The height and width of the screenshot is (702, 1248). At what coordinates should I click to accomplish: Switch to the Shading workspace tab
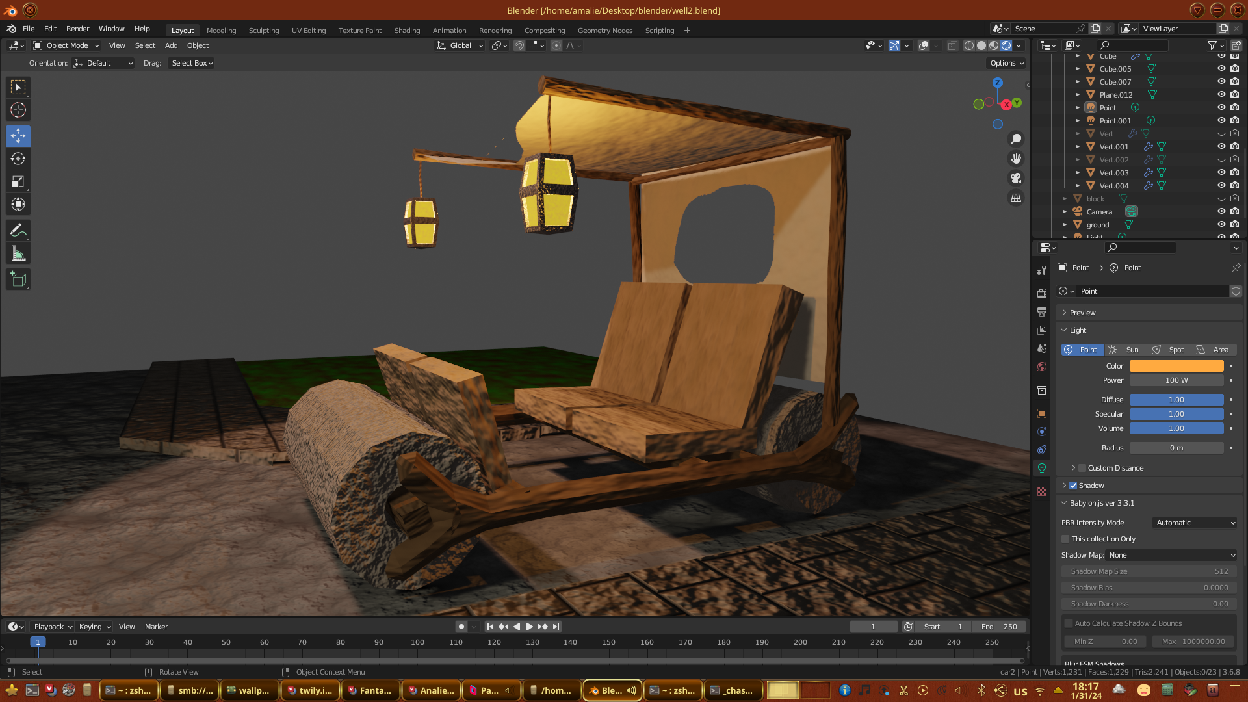[x=407, y=31]
